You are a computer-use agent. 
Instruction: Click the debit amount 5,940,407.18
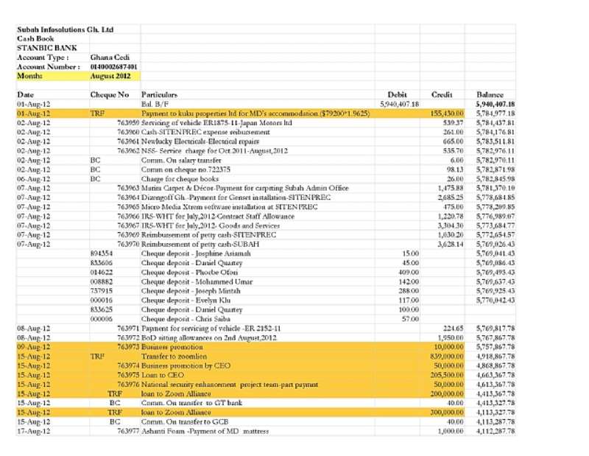(399, 104)
